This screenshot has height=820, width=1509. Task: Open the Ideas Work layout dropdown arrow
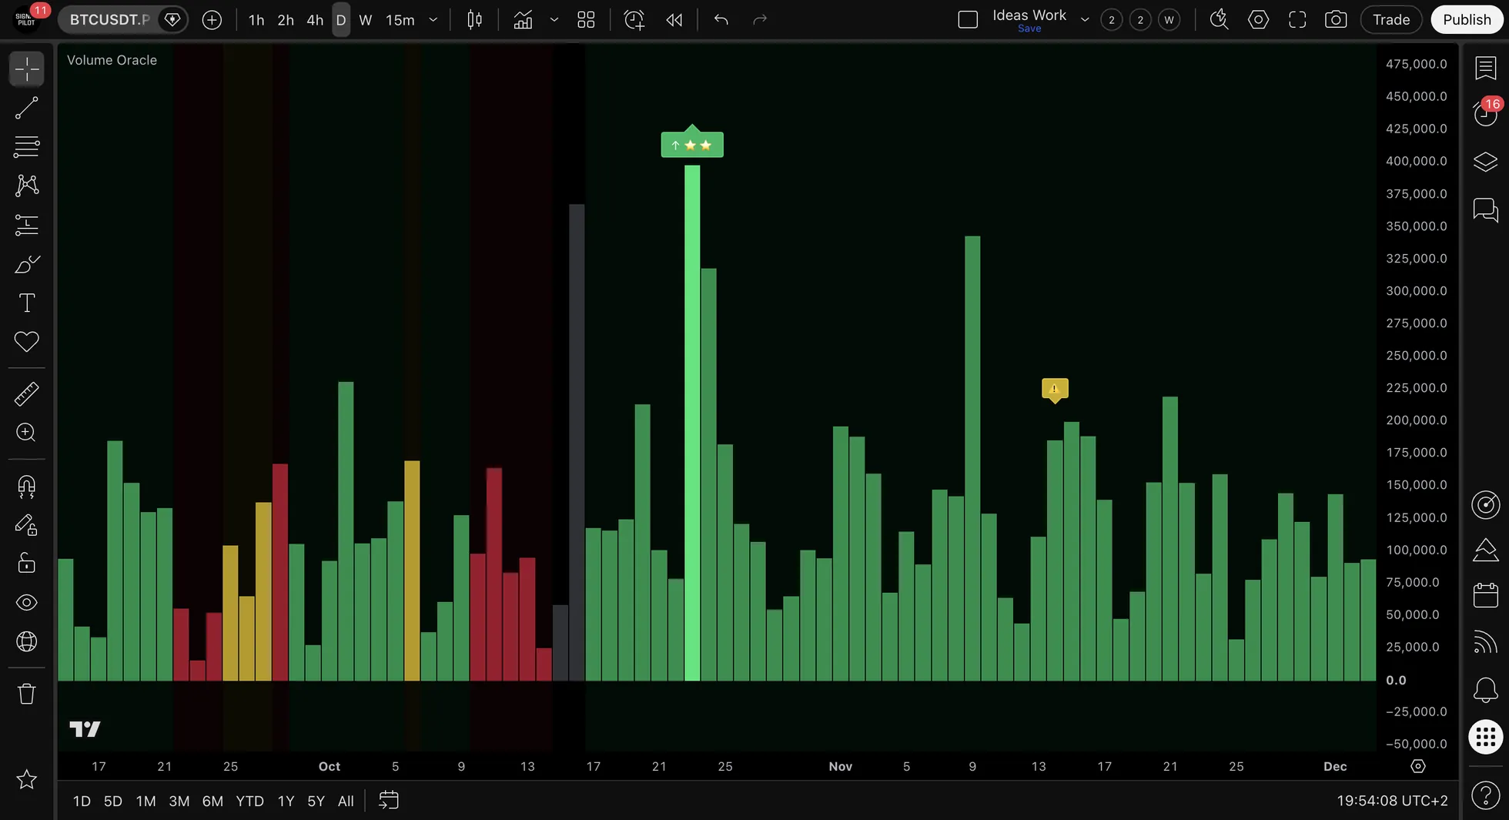(x=1085, y=20)
